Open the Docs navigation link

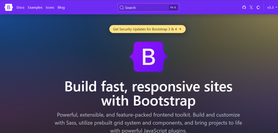(20, 7)
